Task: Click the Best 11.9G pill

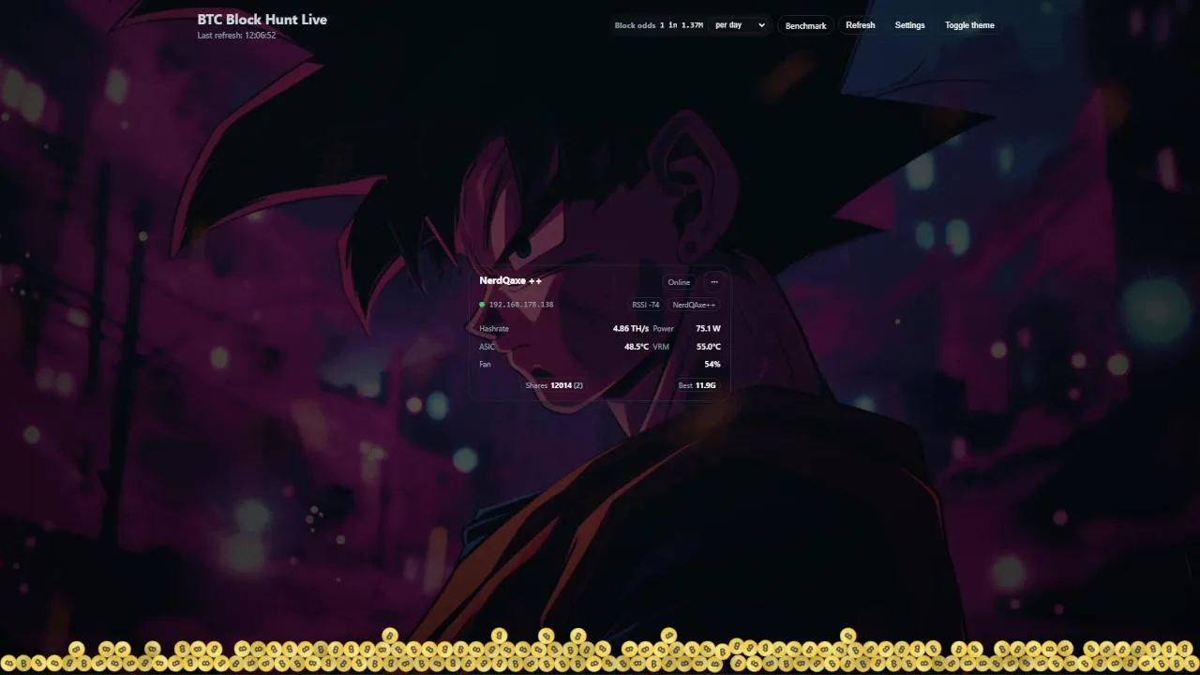Action: [697, 385]
